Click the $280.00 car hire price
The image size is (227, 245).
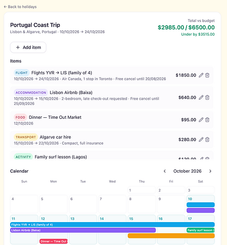187,139
